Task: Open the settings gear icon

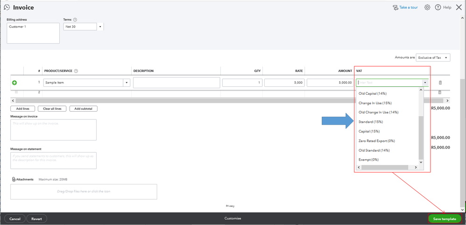Action: pos(427,7)
